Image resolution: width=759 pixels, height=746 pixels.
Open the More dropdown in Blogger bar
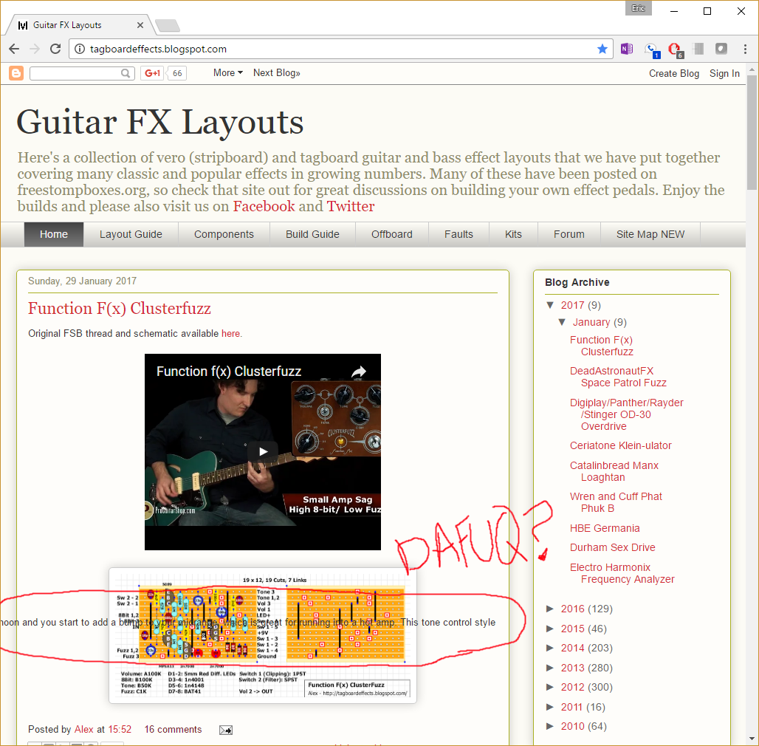[227, 73]
